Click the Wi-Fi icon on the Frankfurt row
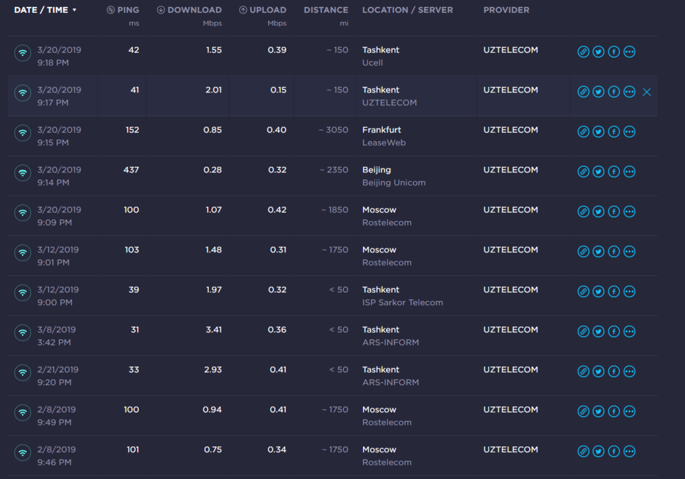This screenshot has height=479, width=685. (x=23, y=133)
